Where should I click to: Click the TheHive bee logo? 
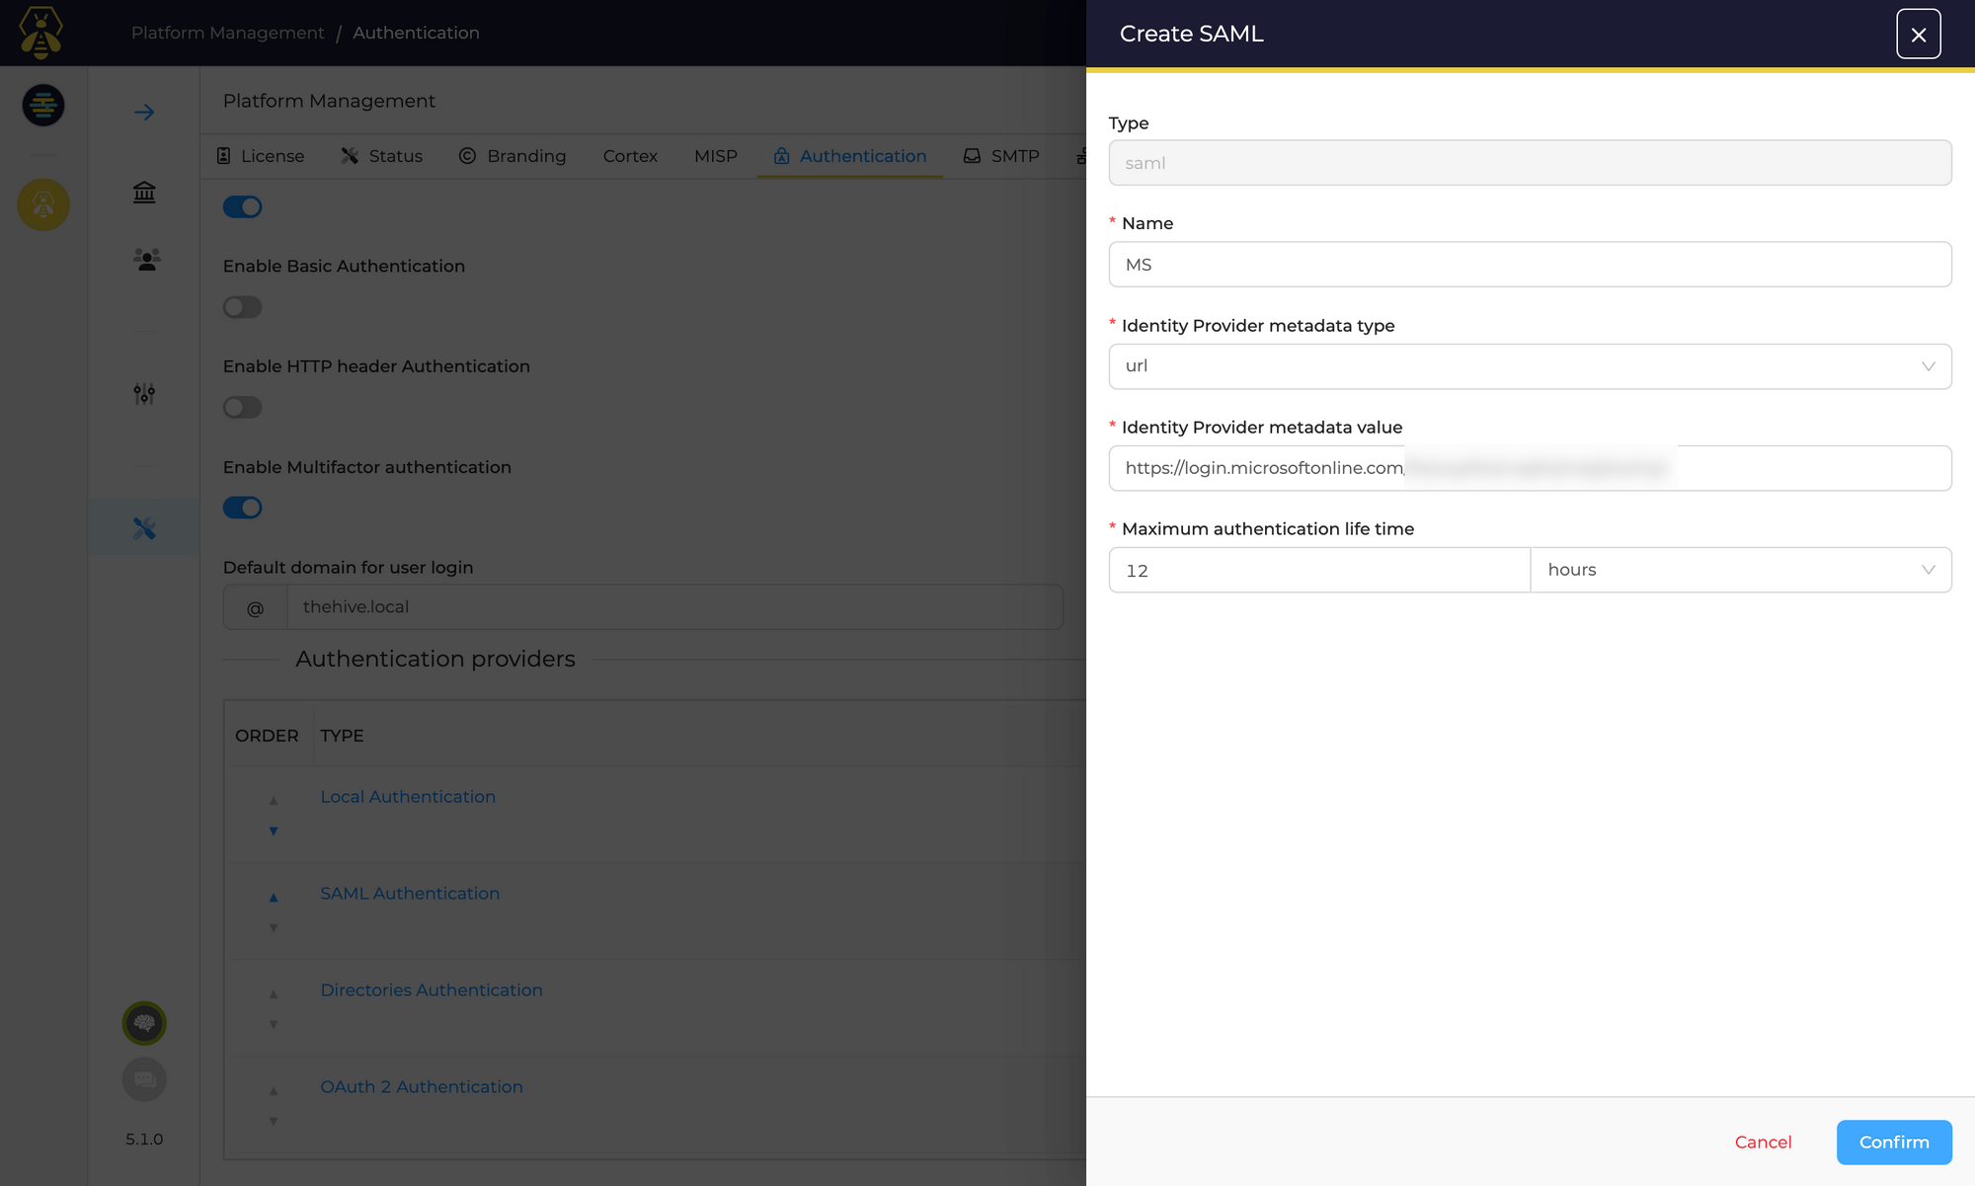(41, 33)
